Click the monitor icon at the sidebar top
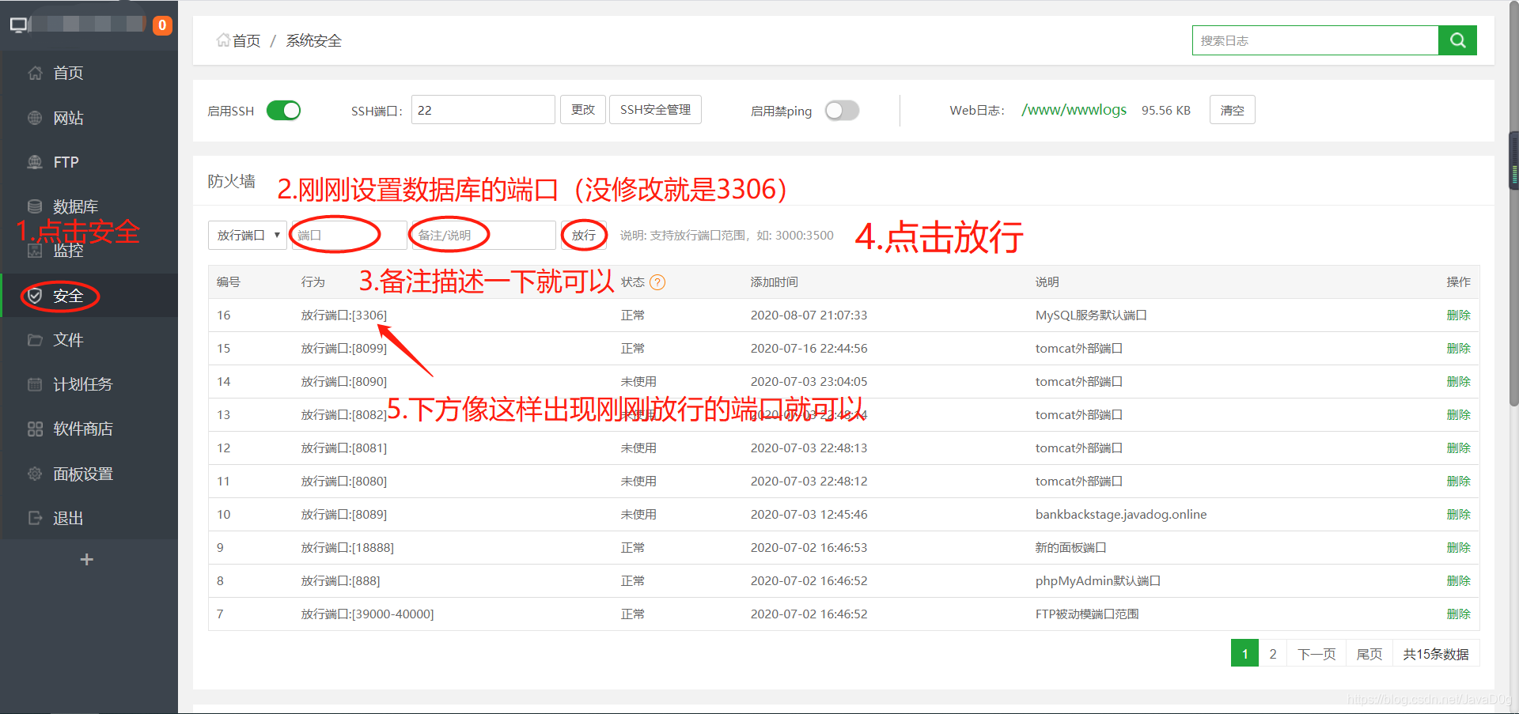 pos(18,25)
